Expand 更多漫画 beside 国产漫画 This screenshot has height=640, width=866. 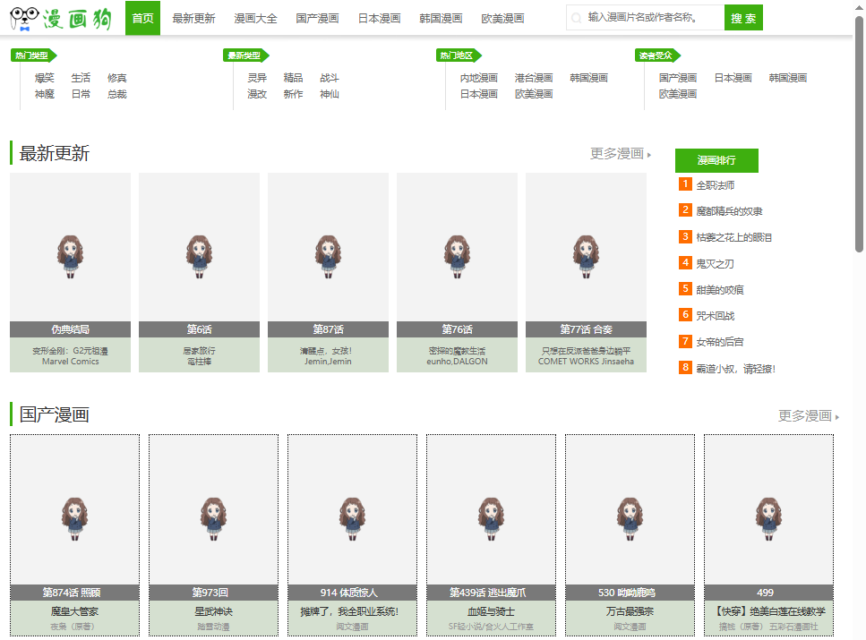point(809,415)
